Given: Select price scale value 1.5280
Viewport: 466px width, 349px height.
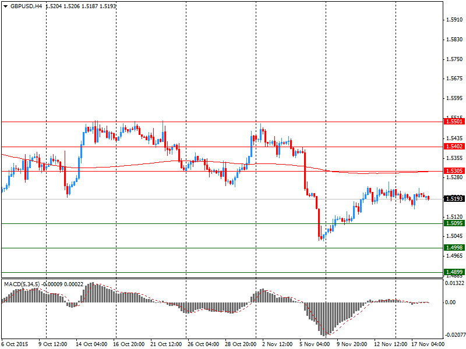Looking at the screenshot, I should coord(454,177).
